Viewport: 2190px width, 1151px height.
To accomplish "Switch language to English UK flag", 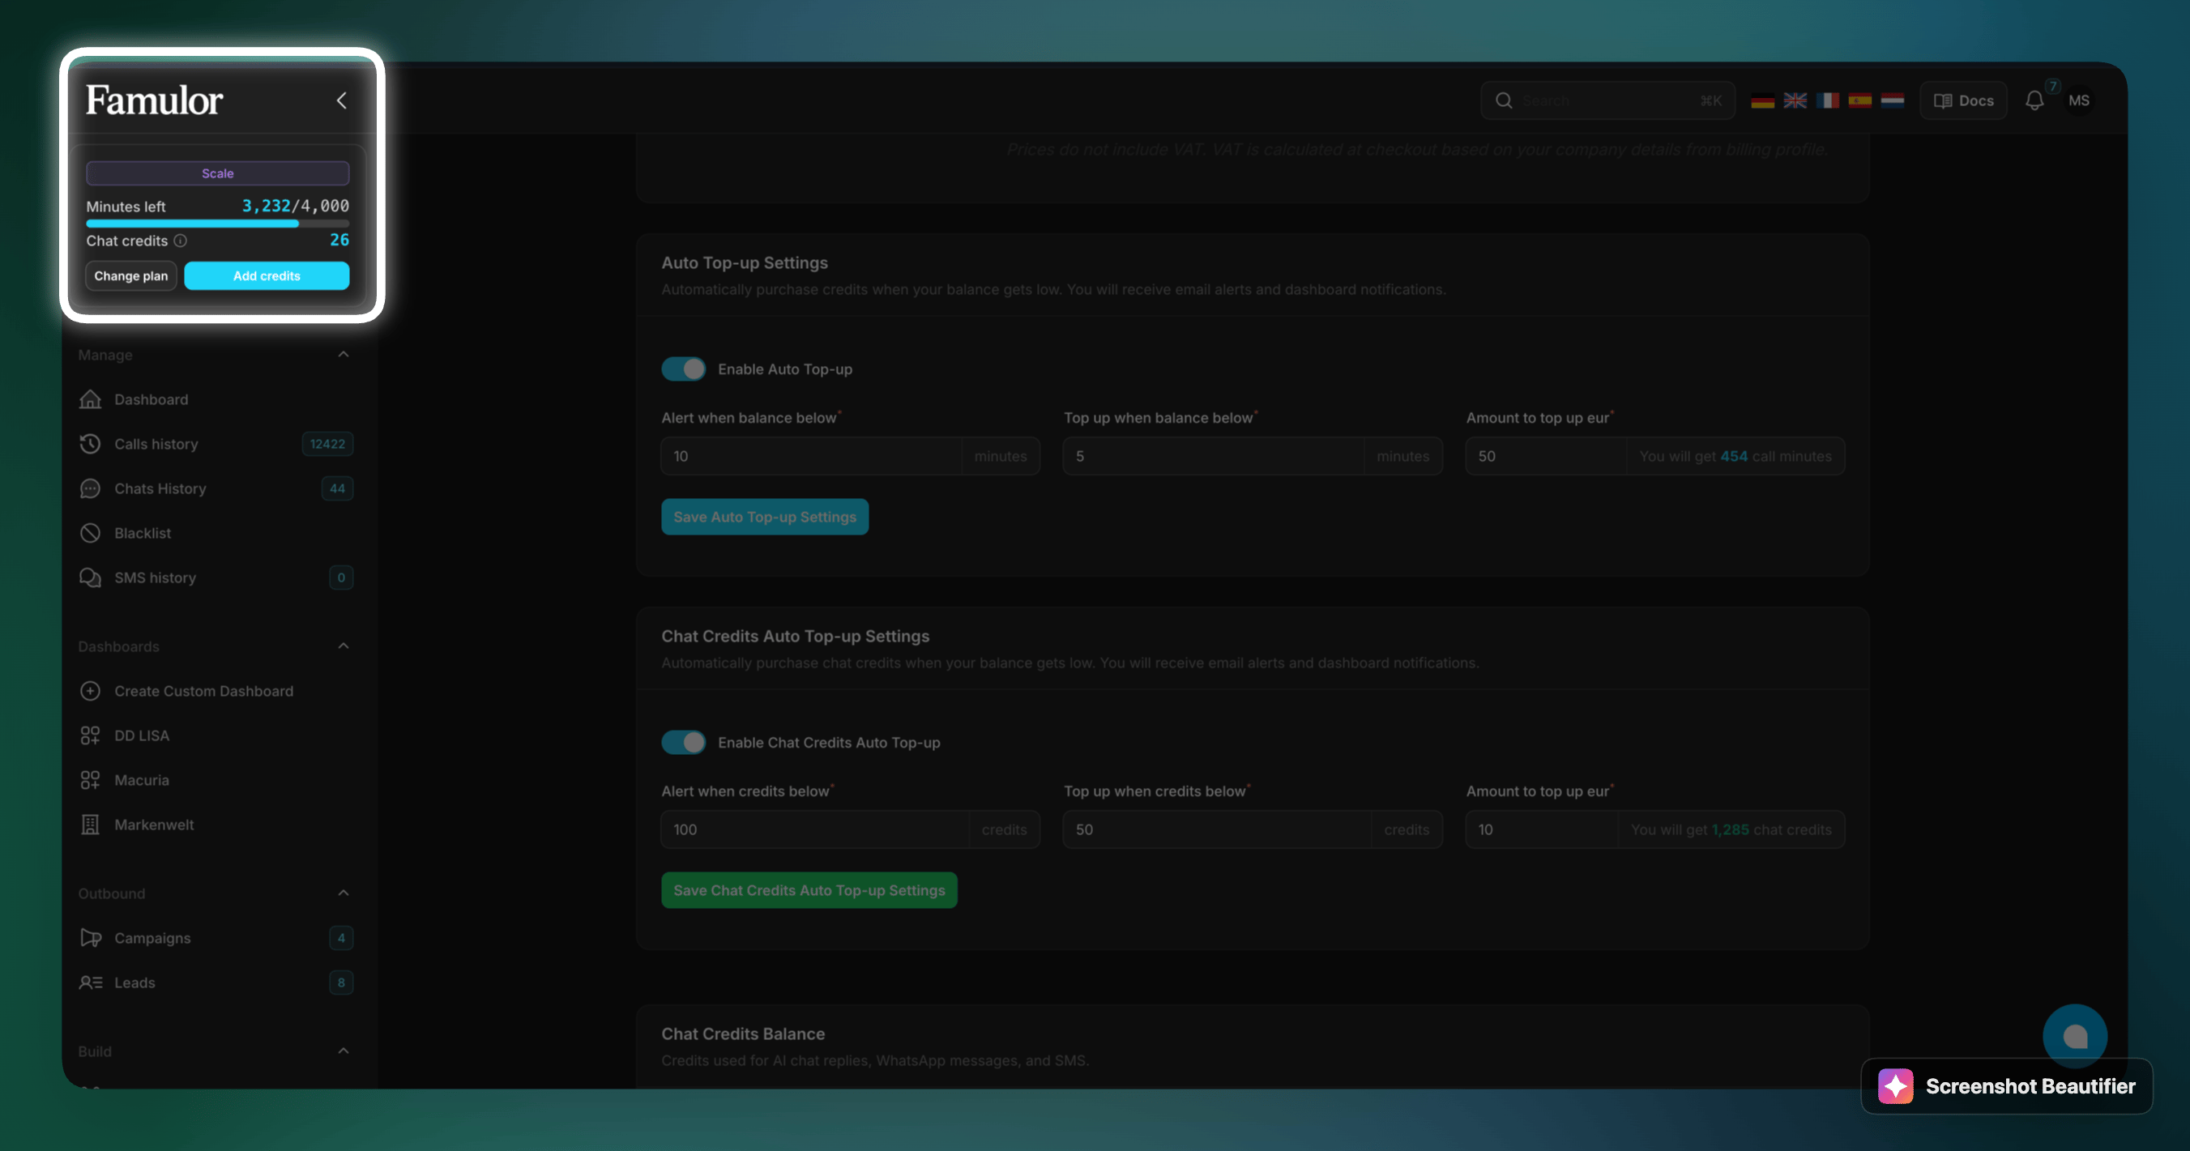I will [1795, 100].
